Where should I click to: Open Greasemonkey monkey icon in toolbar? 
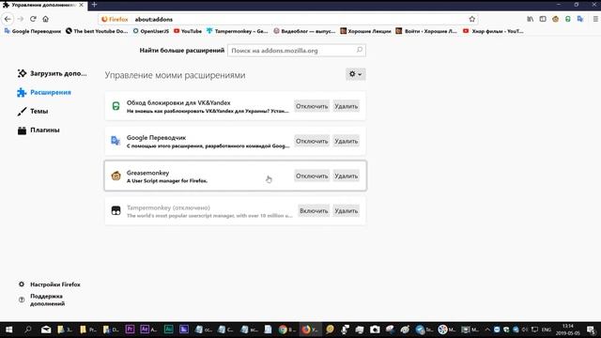pos(555,19)
